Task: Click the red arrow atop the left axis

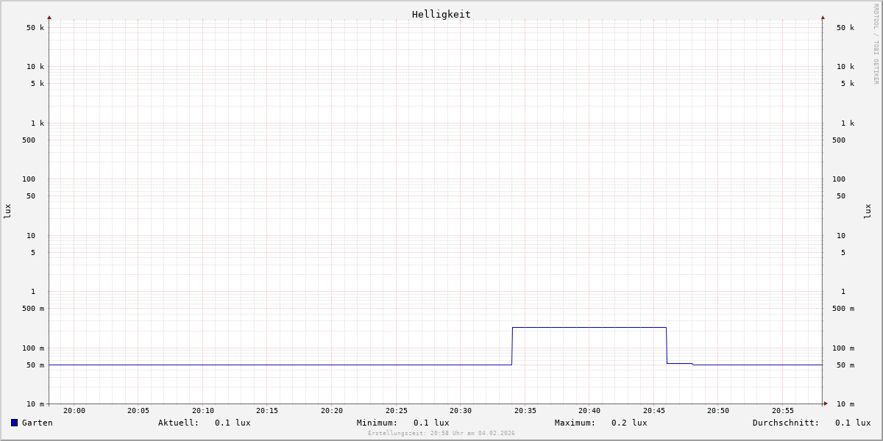Action: pyautogui.click(x=49, y=18)
